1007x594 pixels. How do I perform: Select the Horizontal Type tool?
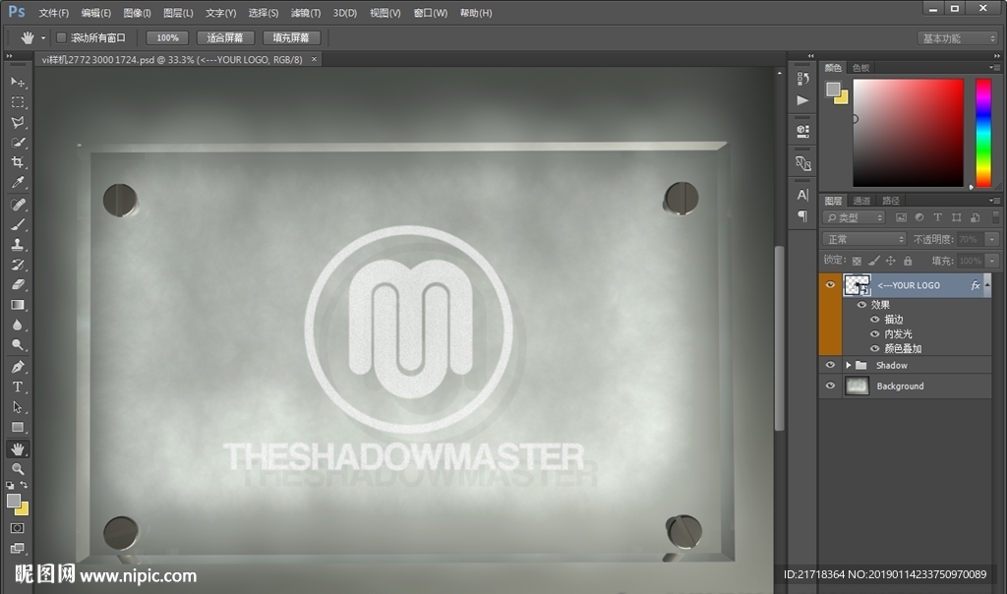coord(18,386)
